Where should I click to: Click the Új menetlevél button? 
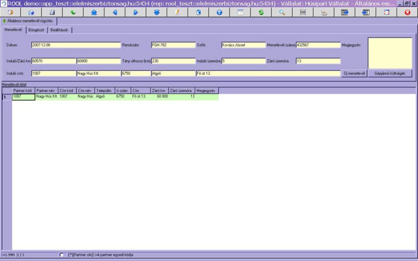pos(354,74)
